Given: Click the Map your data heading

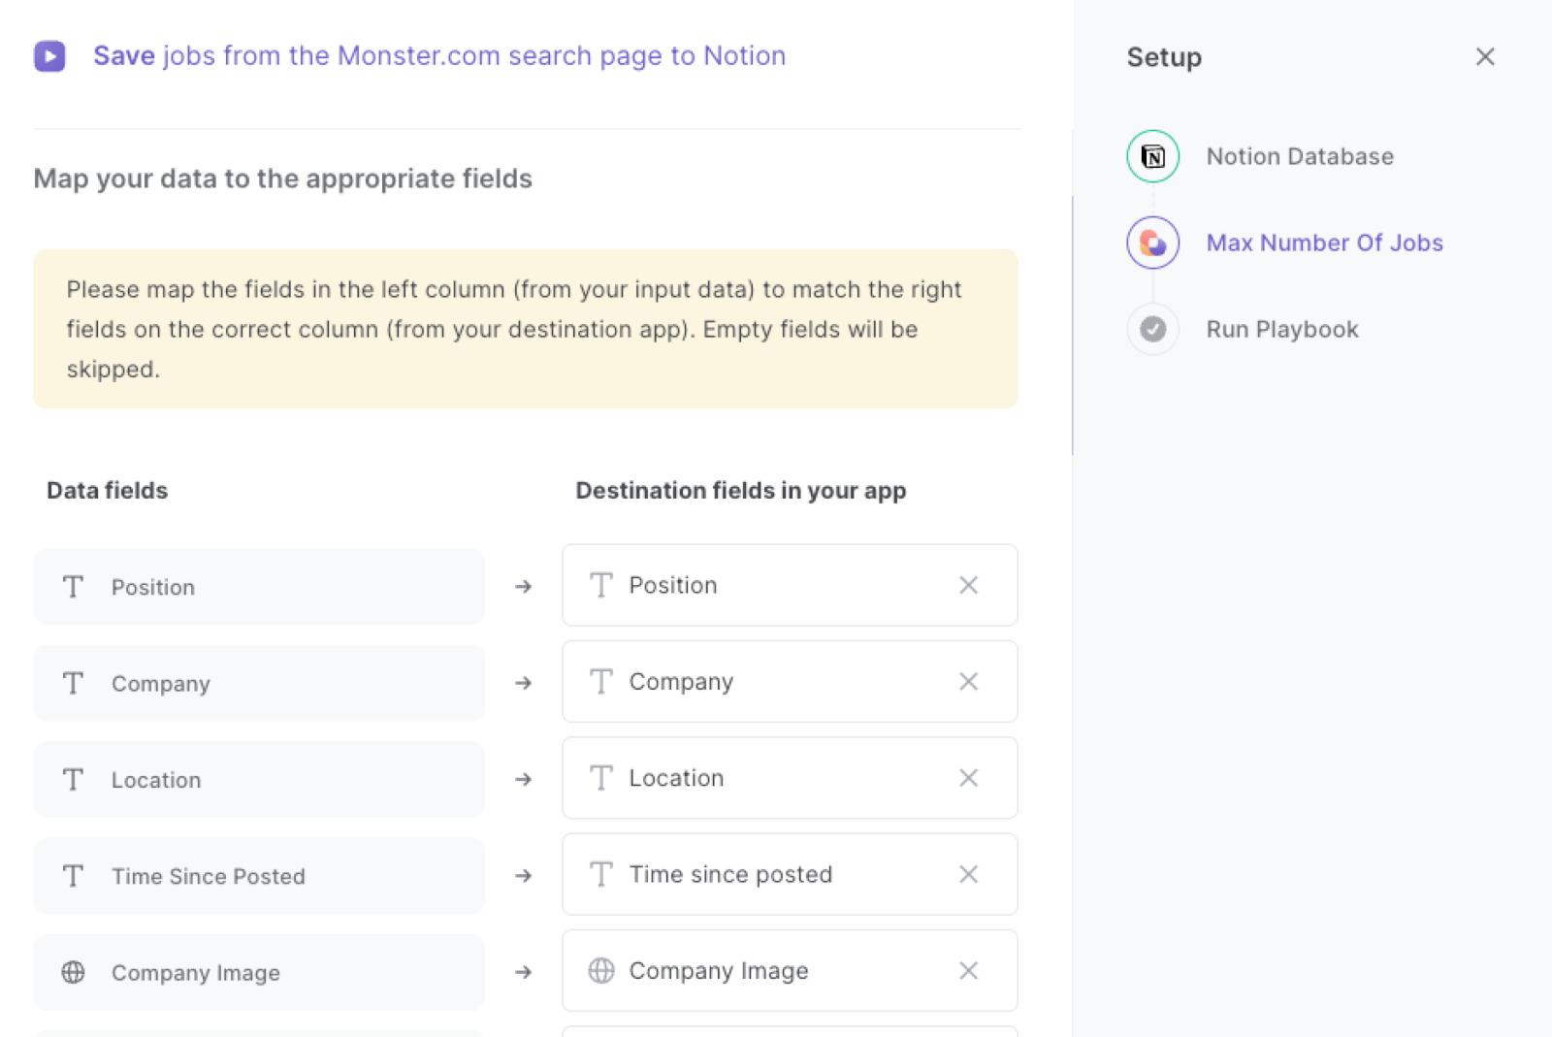Looking at the screenshot, I should click(283, 178).
